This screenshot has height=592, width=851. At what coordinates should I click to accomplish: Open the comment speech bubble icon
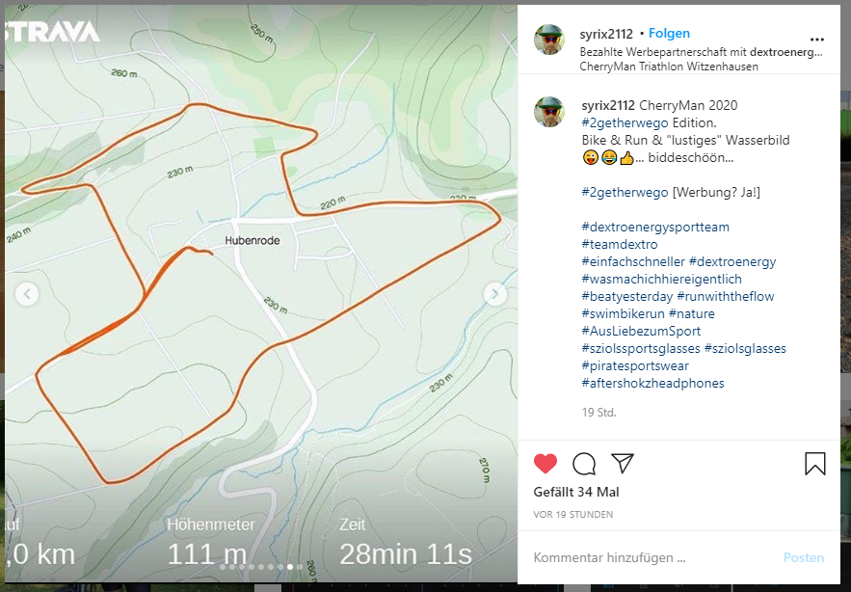click(584, 464)
